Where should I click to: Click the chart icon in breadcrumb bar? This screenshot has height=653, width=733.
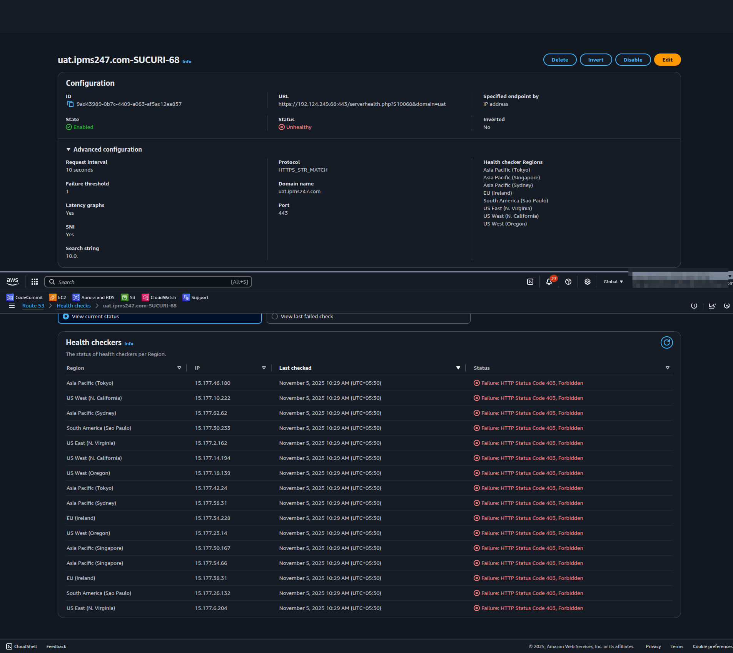click(x=712, y=306)
